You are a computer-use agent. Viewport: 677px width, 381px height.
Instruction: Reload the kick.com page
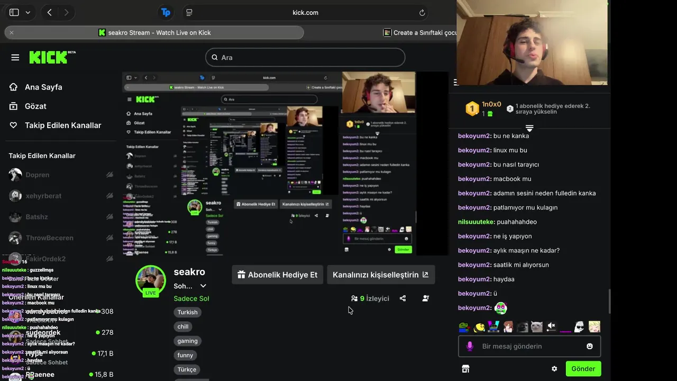point(422,12)
